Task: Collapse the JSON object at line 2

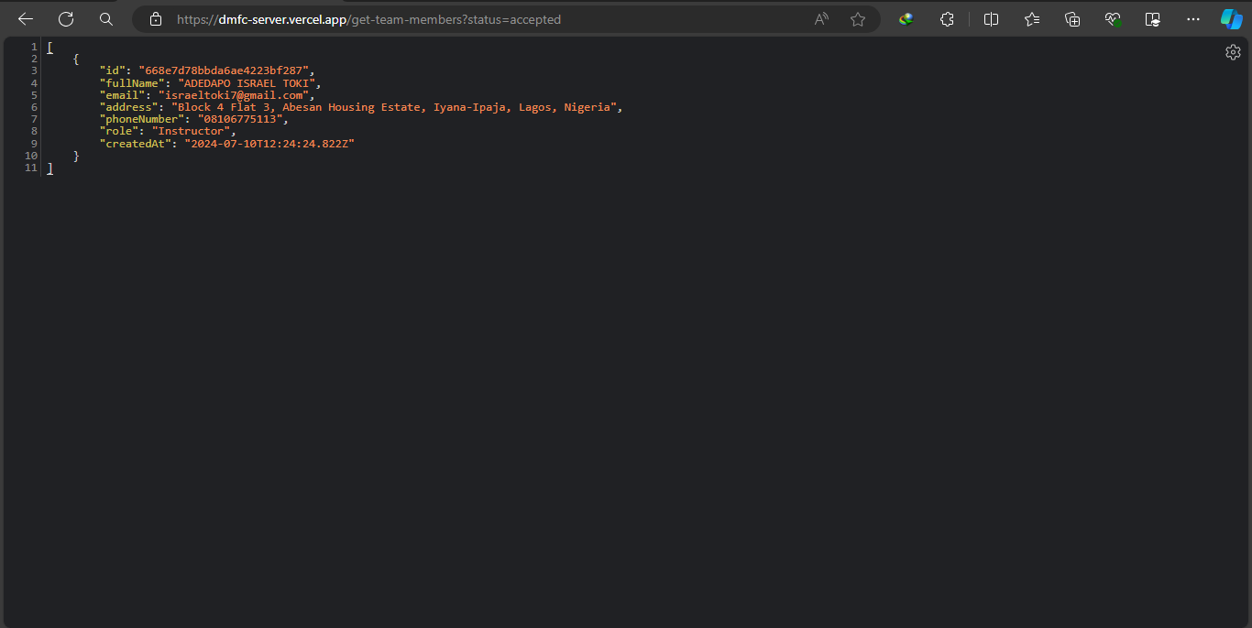Action: pyautogui.click(x=76, y=58)
